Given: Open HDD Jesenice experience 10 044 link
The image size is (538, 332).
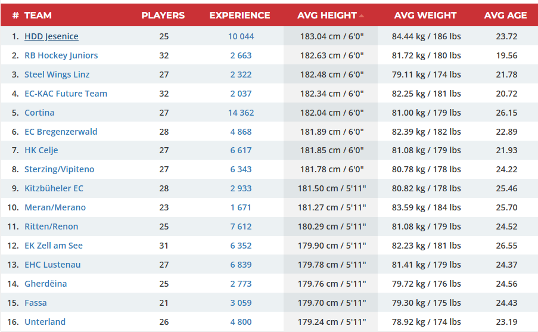Looking at the screenshot, I should pyautogui.click(x=241, y=36).
